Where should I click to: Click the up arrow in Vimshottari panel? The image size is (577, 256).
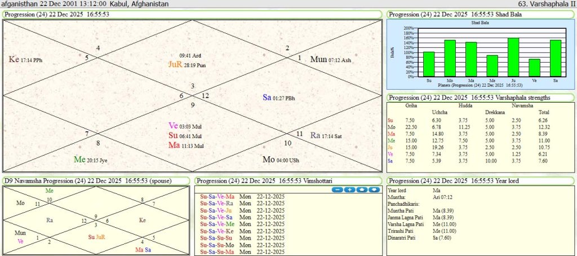362,189
